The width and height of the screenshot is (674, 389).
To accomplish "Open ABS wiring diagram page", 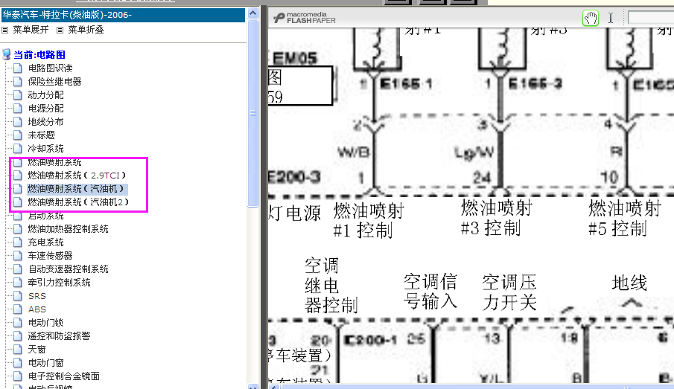I will click(37, 309).
